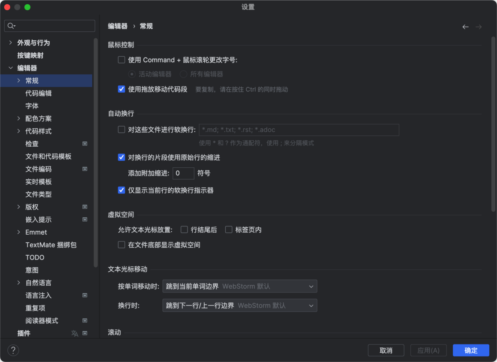Confirm with the 确定 button
497x362 pixels.
(x=471, y=350)
